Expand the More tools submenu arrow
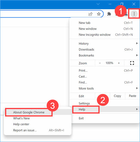This screenshot has height=142, width=140. pyautogui.click(x=137, y=88)
